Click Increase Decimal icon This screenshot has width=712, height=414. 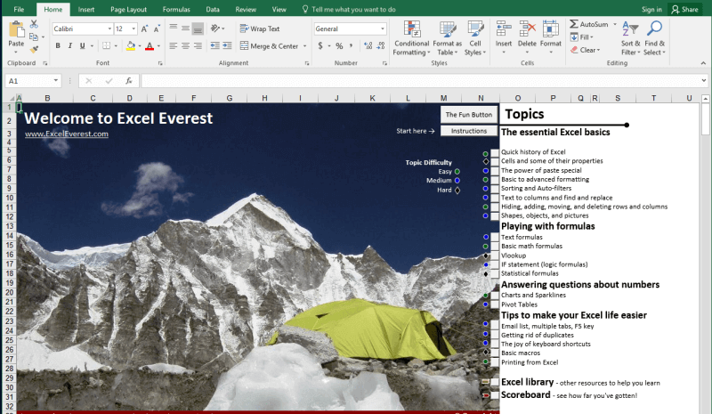tap(368, 46)
